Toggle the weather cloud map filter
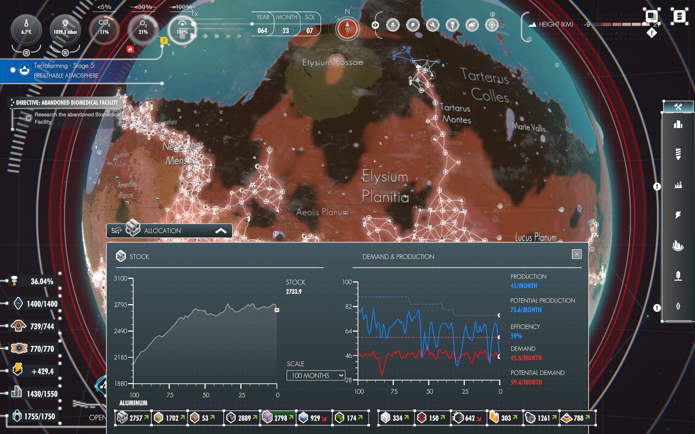695x434 pixels. (472, 25)
